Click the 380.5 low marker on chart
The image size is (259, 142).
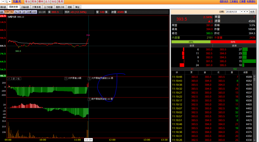pyautogui.click(x=18, y=51)
